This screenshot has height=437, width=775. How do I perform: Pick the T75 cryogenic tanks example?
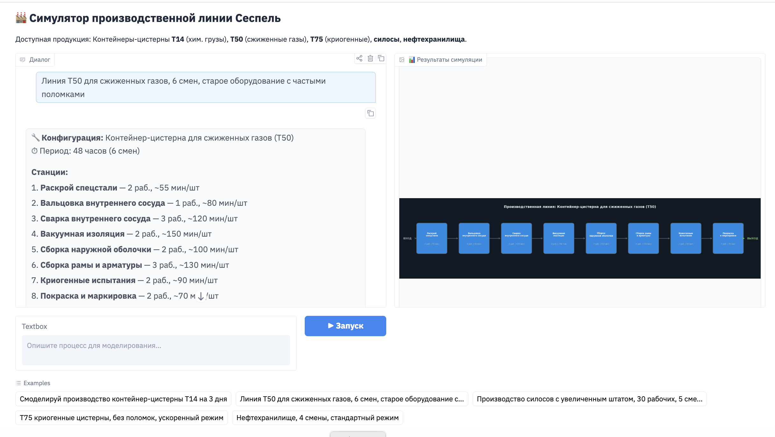tap(122, 418)
